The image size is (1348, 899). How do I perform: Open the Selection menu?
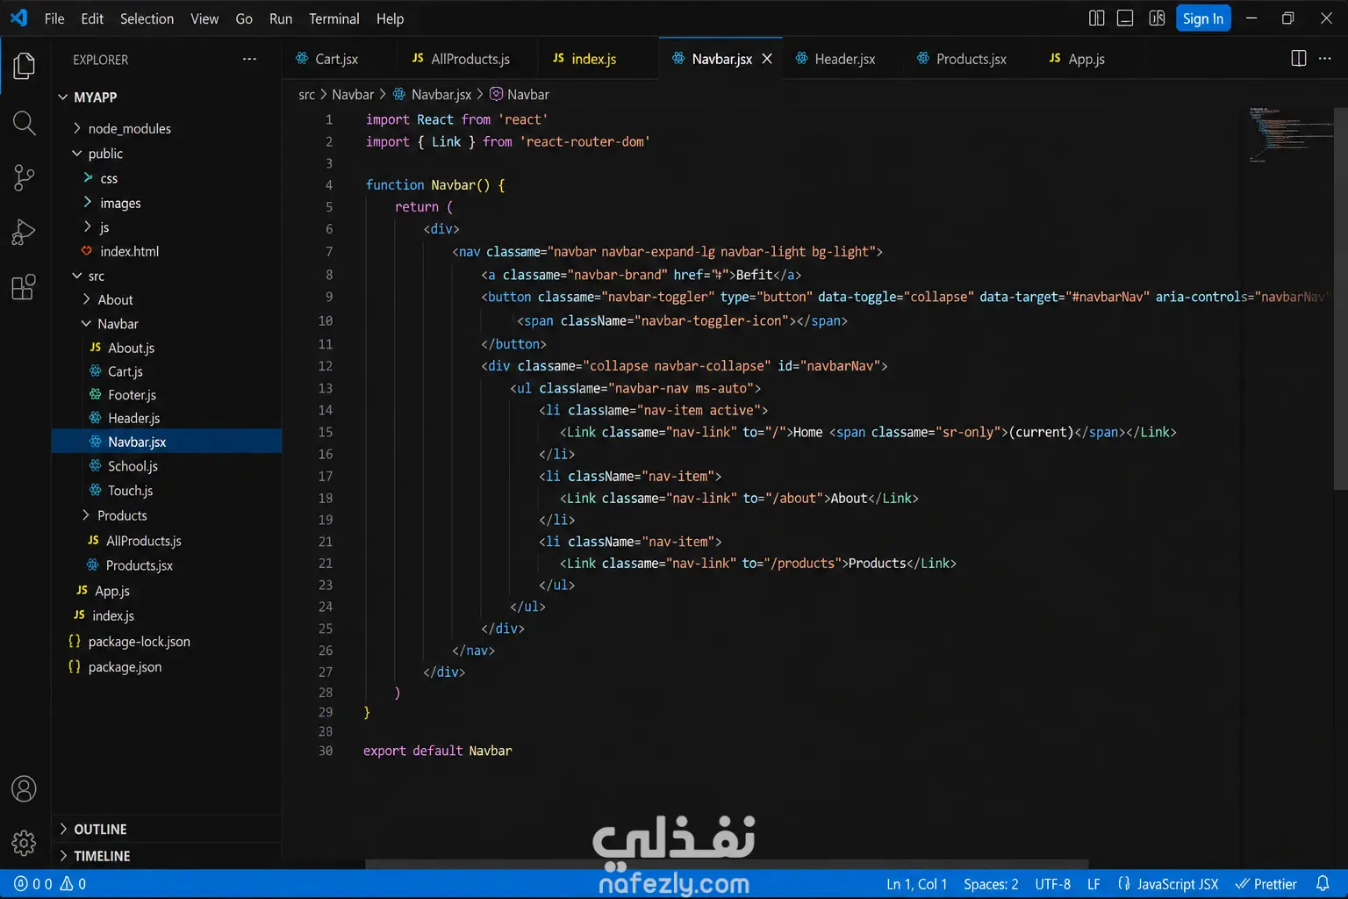[147, 18]
